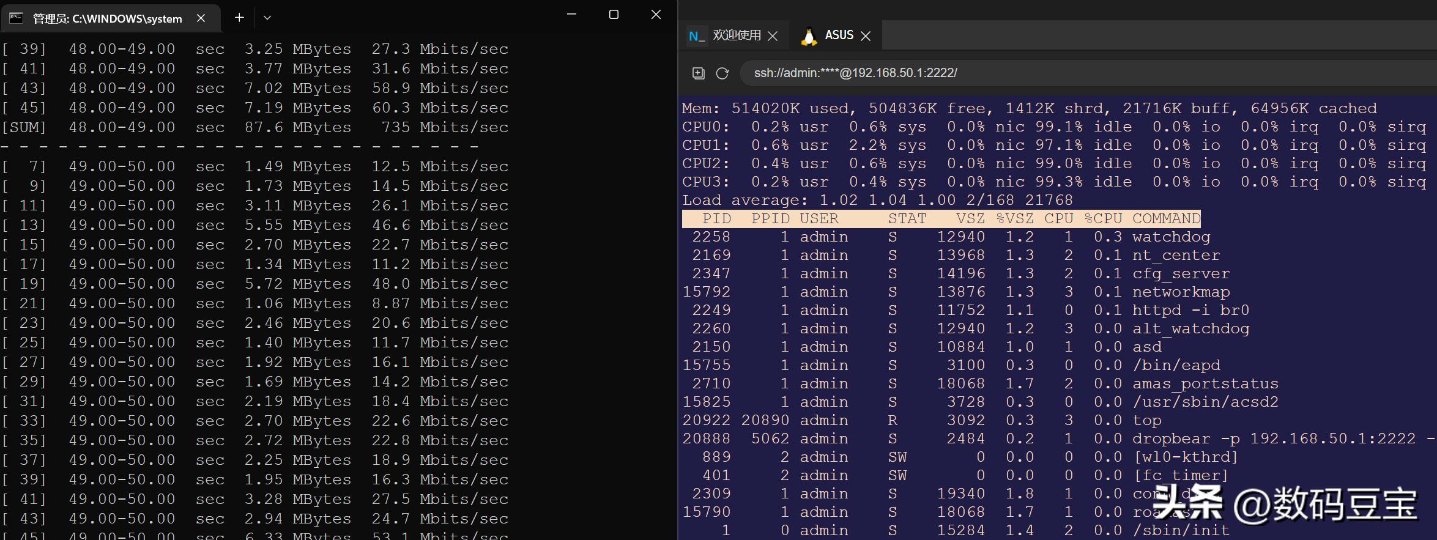
Task: Click the Linux penguin icon on ASUS tab
Action: [x=809, y=37]
